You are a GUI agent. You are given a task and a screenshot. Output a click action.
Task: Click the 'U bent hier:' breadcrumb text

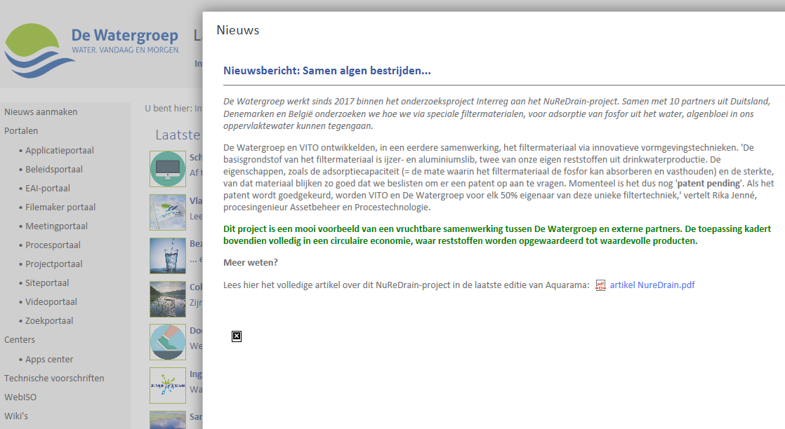pyautogui.click(x=169, y=109)
